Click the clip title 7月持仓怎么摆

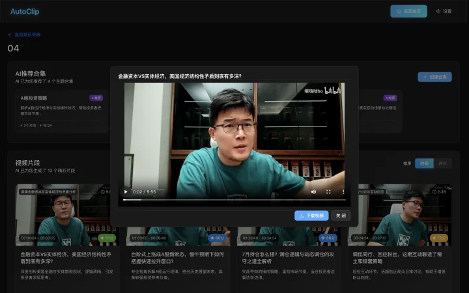pyautogui.click(x=288, y=258)
